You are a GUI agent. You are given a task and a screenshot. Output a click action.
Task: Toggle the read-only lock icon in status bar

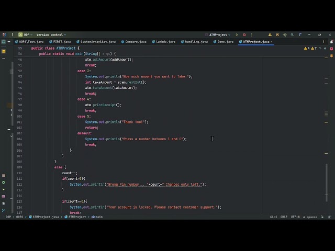[x=322, y=217]
